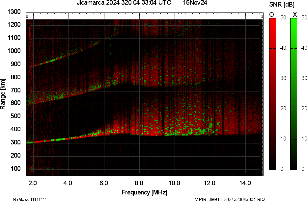
Task: Click the title 'Jicamarca 2024 320 04:33:04 UTC'
Action: pos(124,3)
